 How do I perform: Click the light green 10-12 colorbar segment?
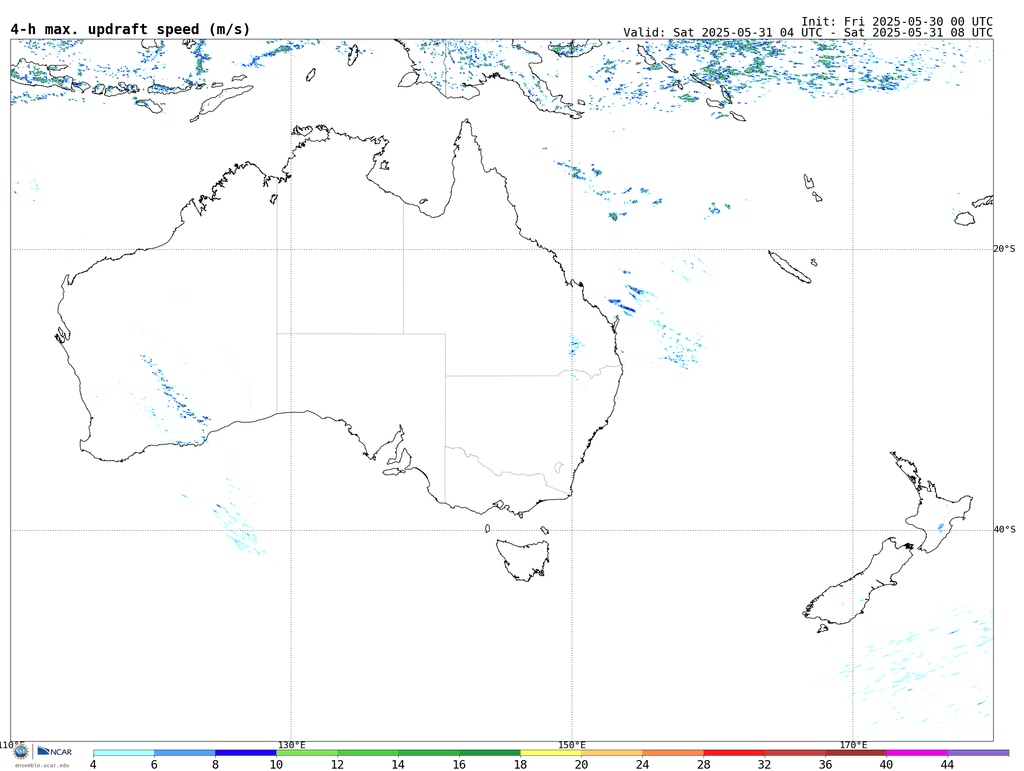(307, 753)
